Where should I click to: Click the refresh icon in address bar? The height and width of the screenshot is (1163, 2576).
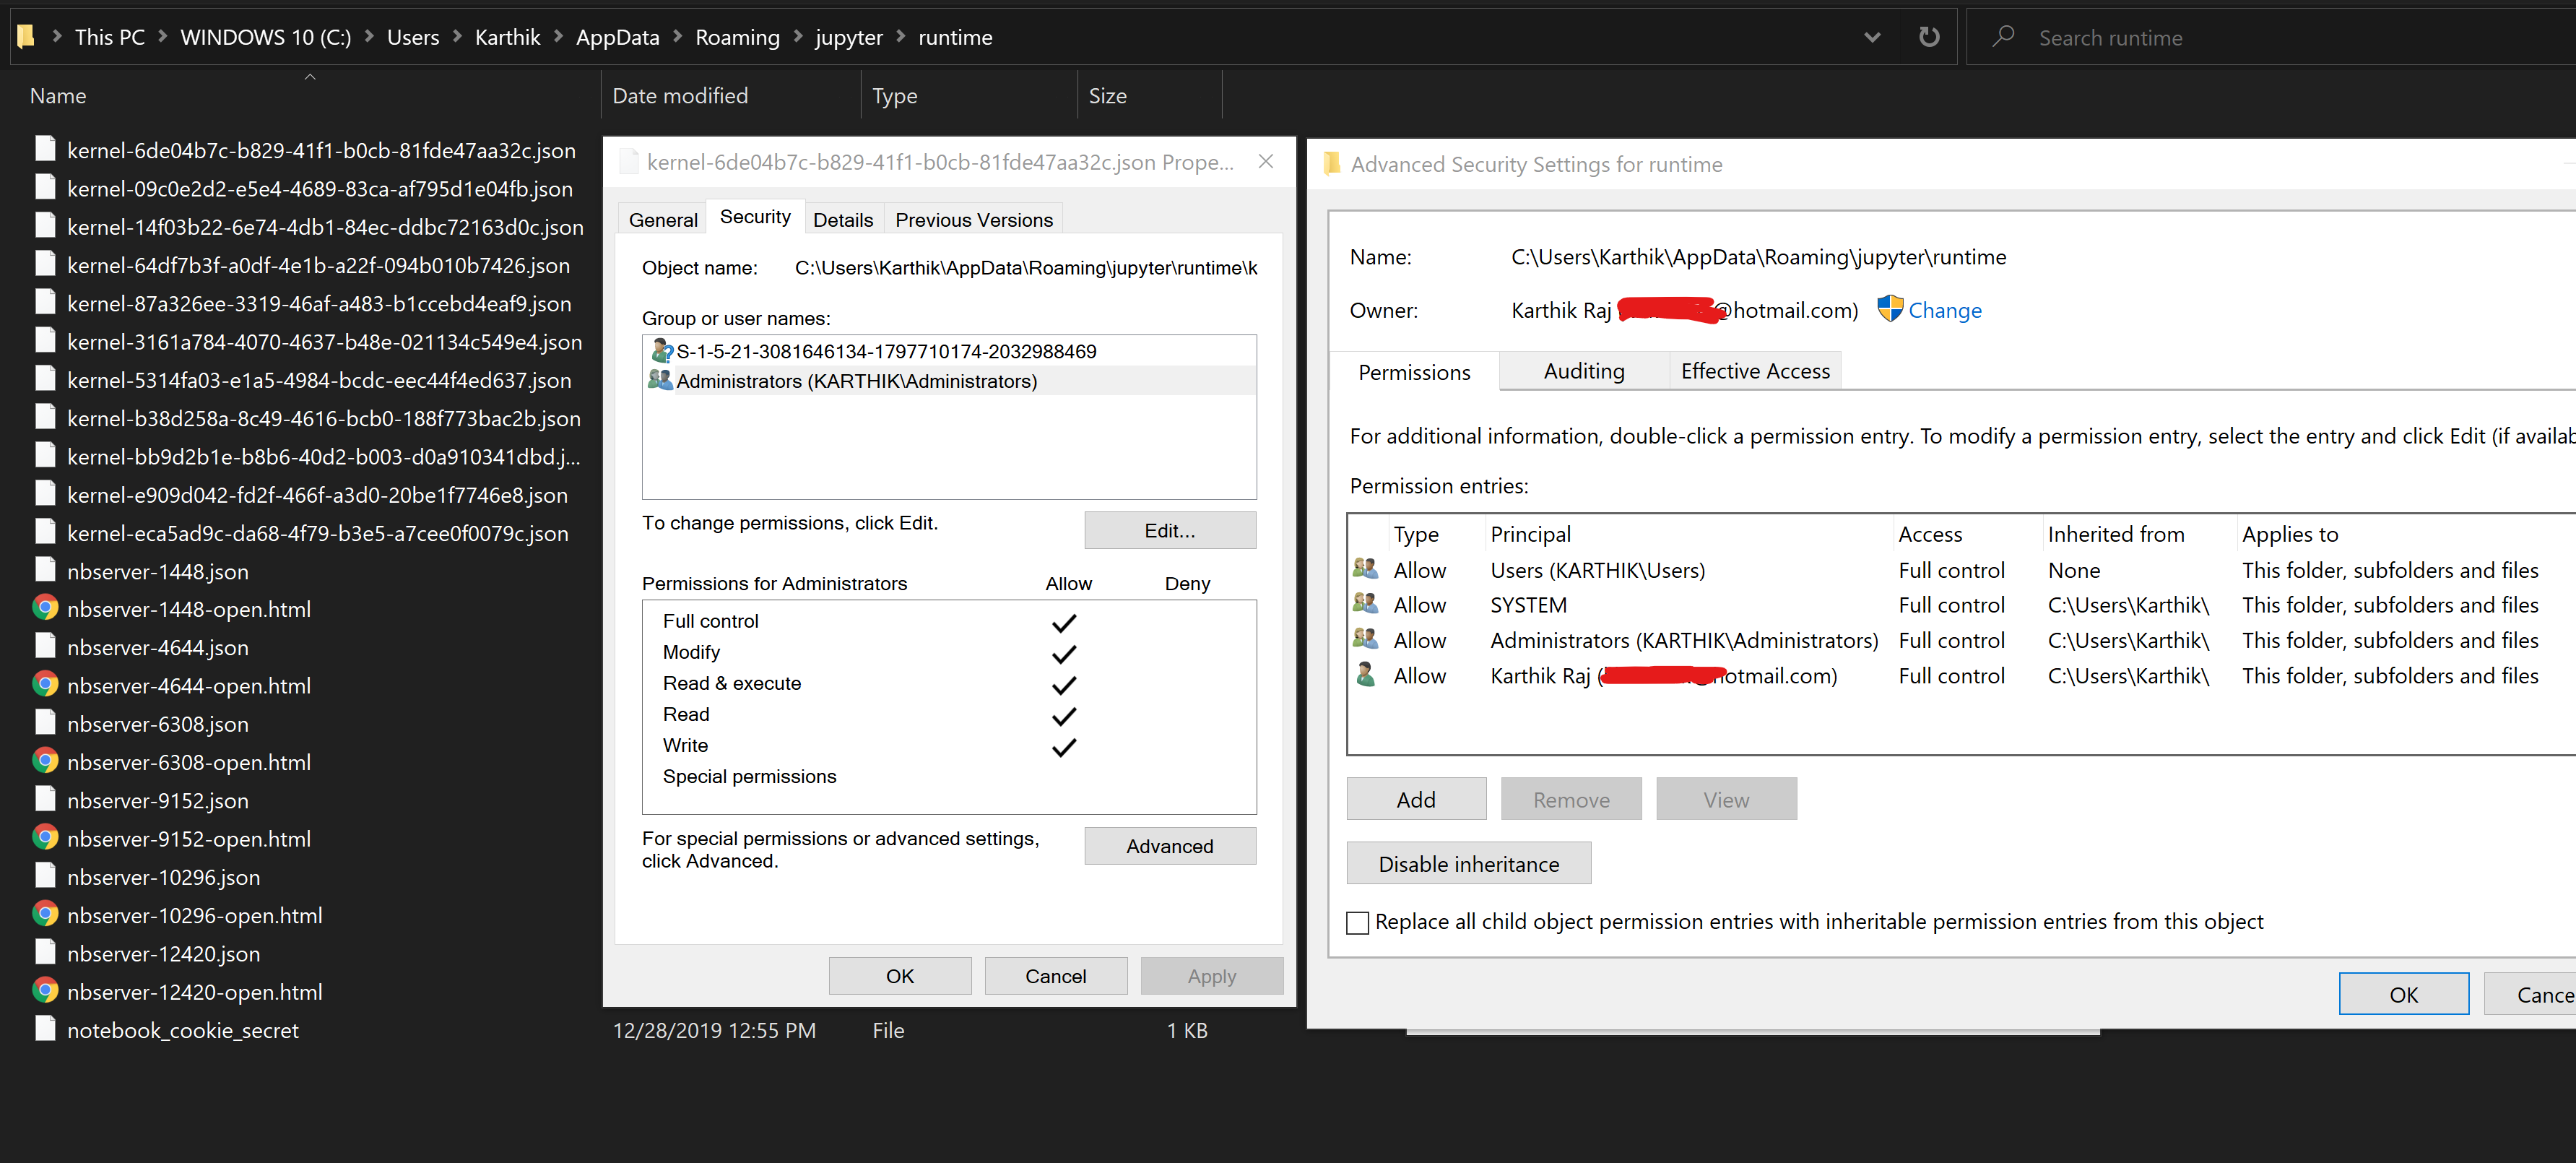pos(1929,37)
